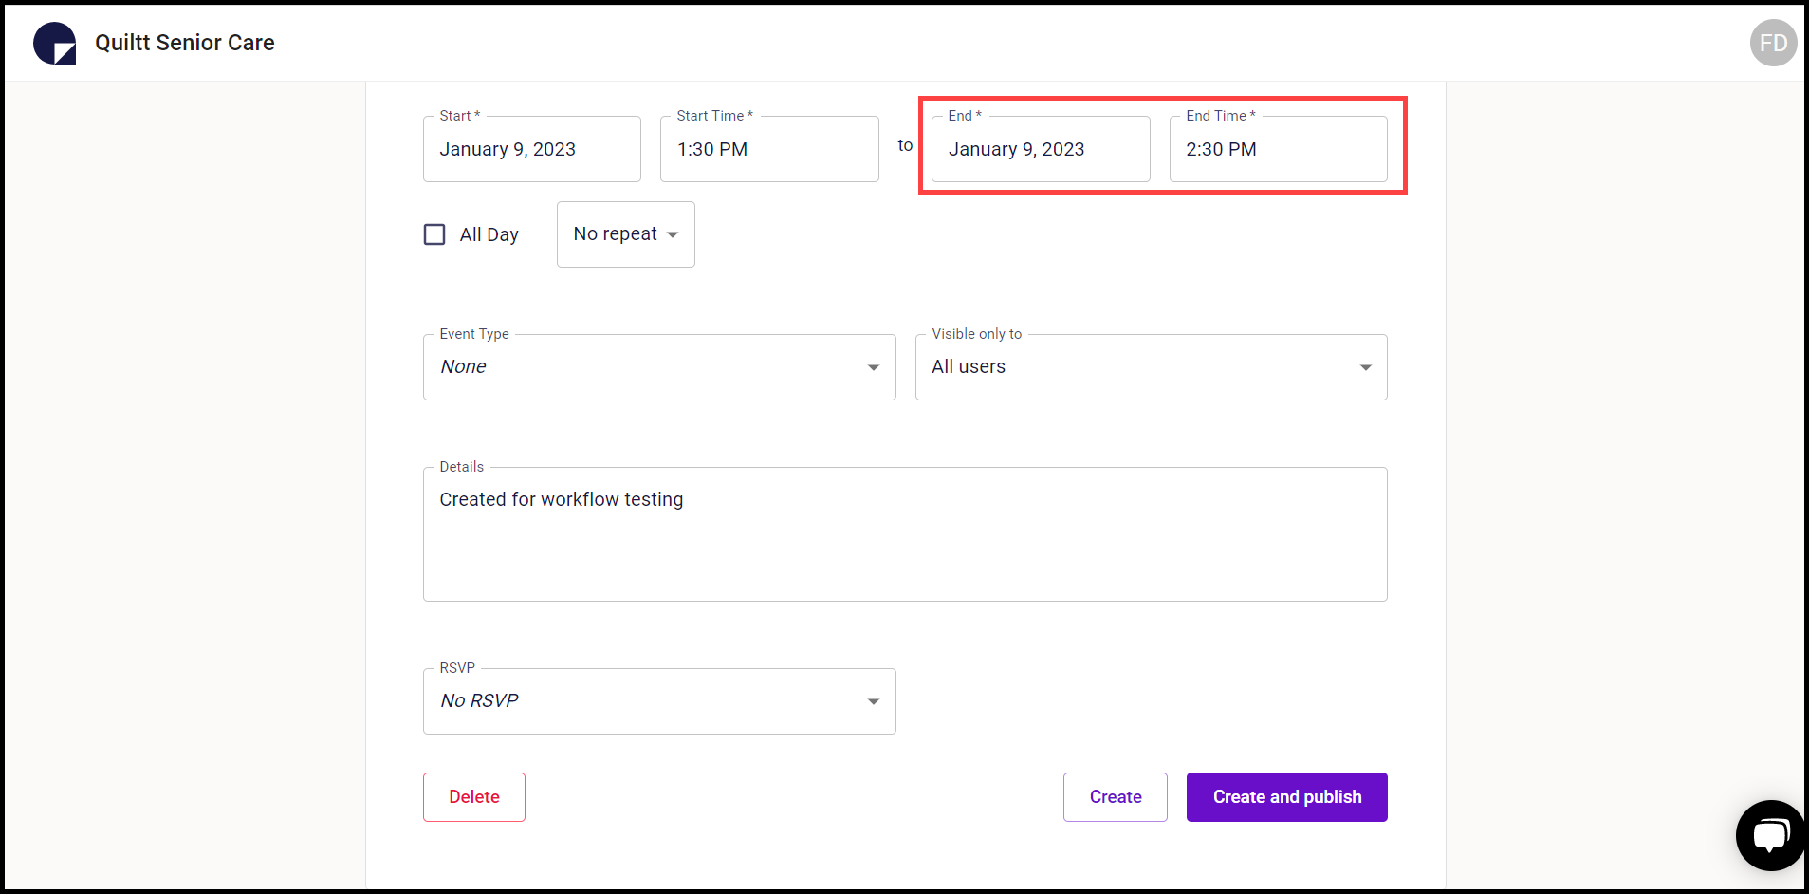Open the chat support bubble

(x=1770, y=835)
